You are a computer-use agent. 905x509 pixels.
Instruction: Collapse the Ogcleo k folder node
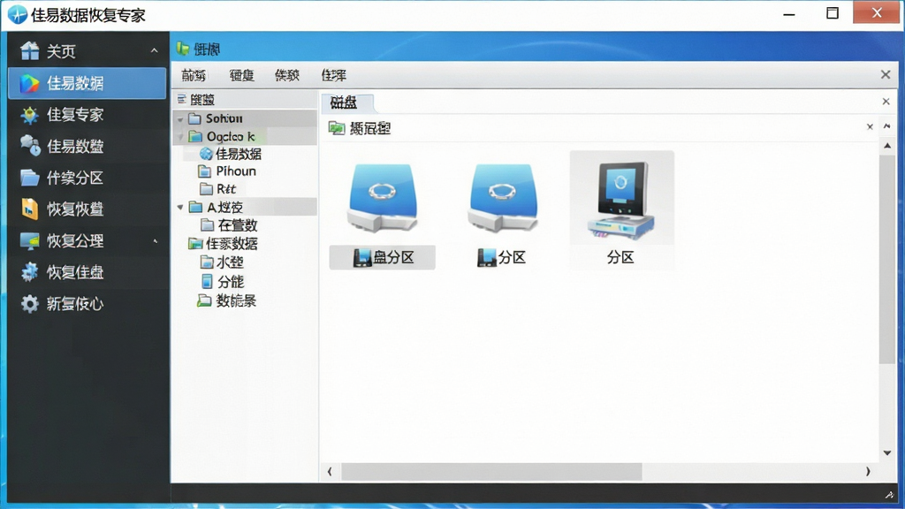click(180, 137)
